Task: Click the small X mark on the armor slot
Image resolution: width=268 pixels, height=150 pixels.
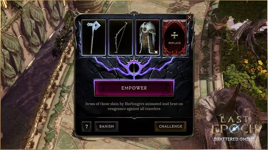Action: pos(156,52)
